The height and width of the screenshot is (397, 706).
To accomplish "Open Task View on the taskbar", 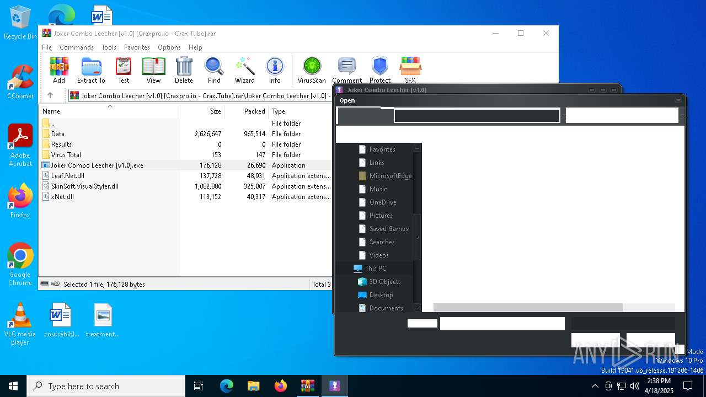I will (x=199, y=386).
